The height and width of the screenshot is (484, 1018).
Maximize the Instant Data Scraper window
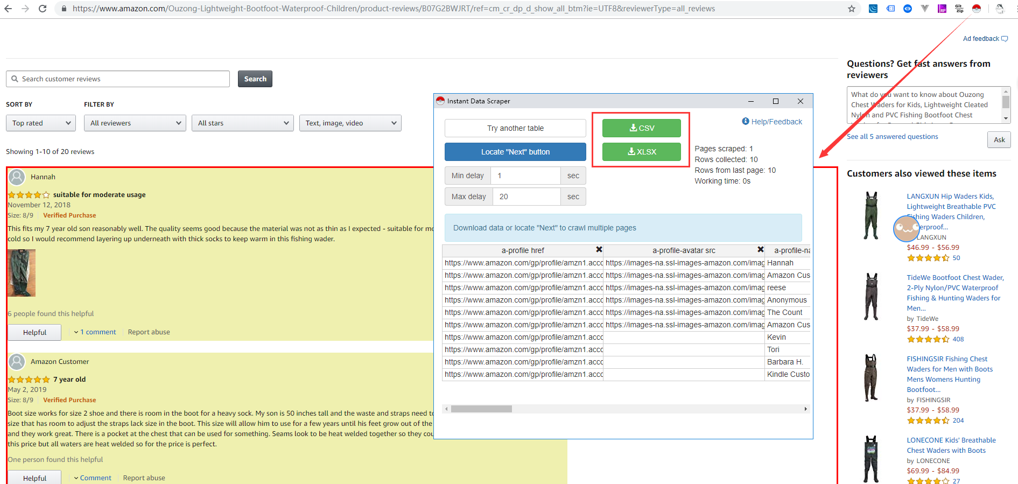[x=776, y=101]
